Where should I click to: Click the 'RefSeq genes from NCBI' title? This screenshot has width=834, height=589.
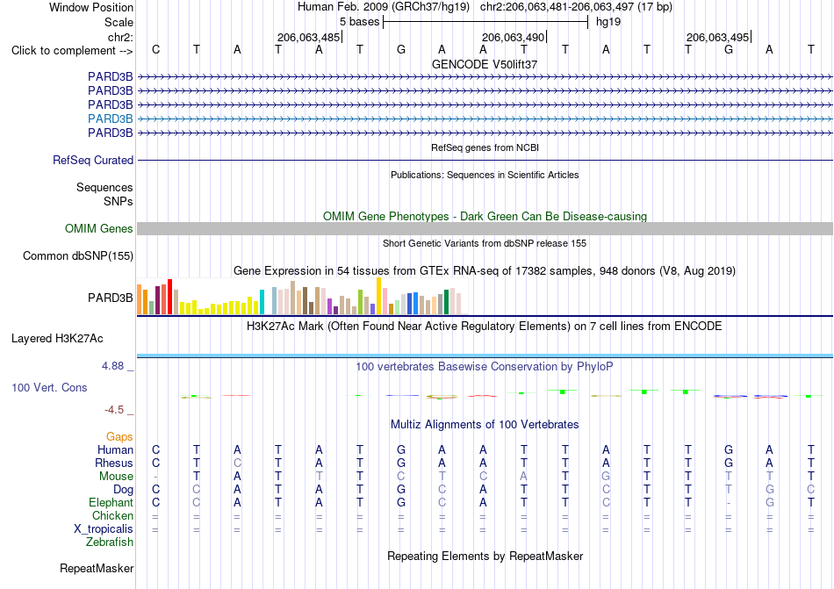[x=485, y=147]
